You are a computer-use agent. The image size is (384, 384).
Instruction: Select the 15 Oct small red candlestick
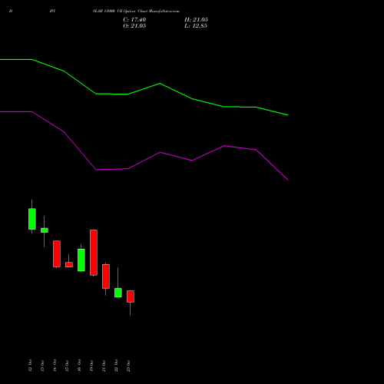69,265
